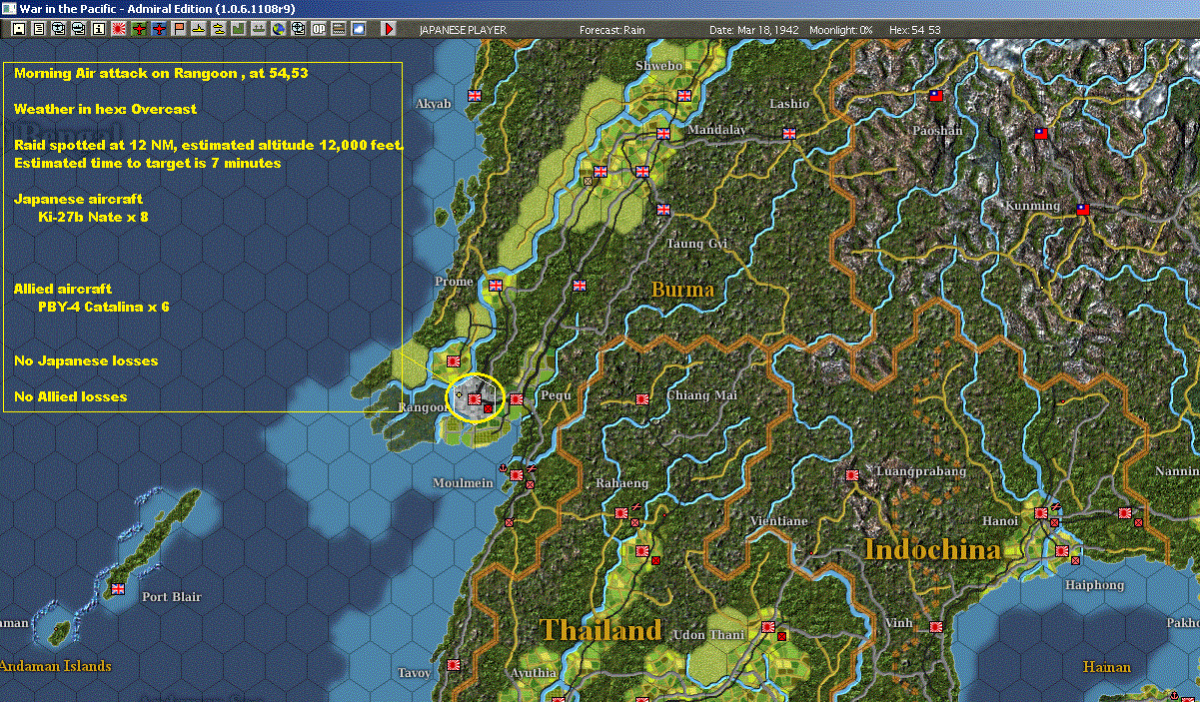Select the Japanese flag at Luangprabang

pyautogui.click(x=851, y=475)
